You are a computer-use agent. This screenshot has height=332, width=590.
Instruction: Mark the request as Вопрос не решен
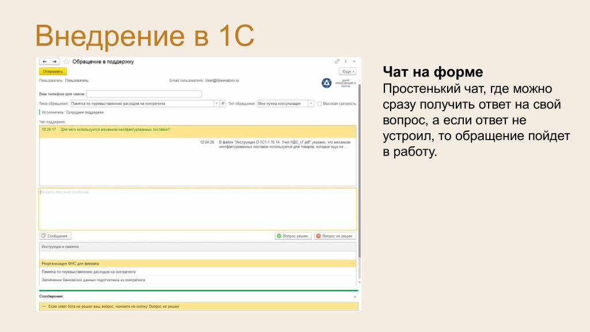pos(335,236)
